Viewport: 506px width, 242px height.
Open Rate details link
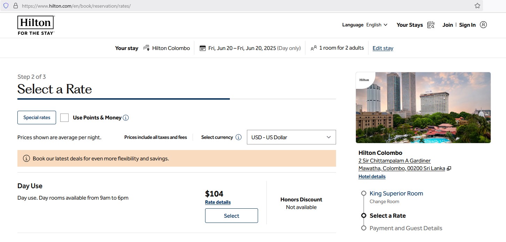[x=218, y=202]
